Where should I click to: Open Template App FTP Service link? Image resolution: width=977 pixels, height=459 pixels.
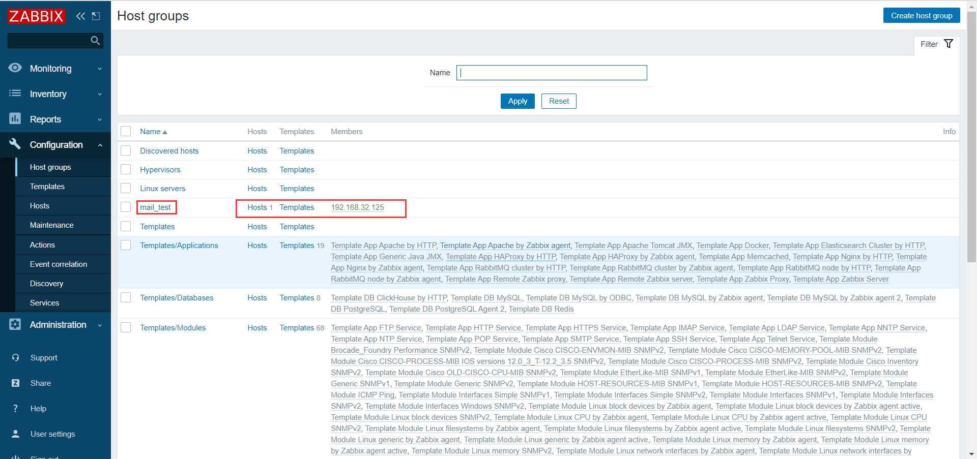click(376, 328)
